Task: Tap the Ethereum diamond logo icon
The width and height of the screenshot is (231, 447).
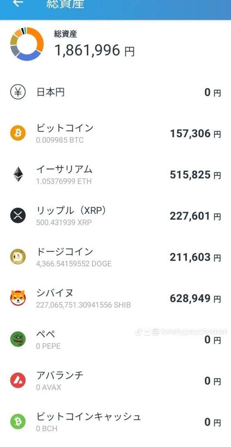Action: 18,174
